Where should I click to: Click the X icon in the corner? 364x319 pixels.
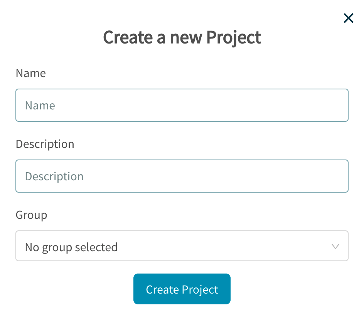tap(348, 18)
